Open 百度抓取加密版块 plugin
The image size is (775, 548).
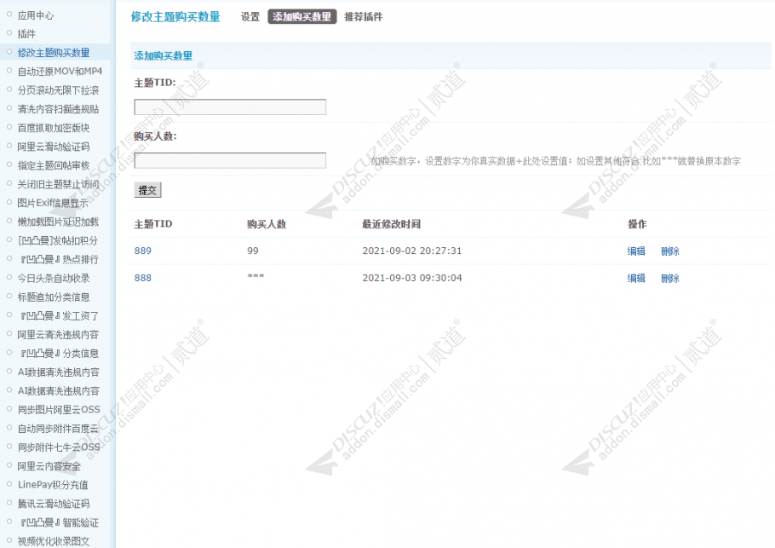click(54, 128)
